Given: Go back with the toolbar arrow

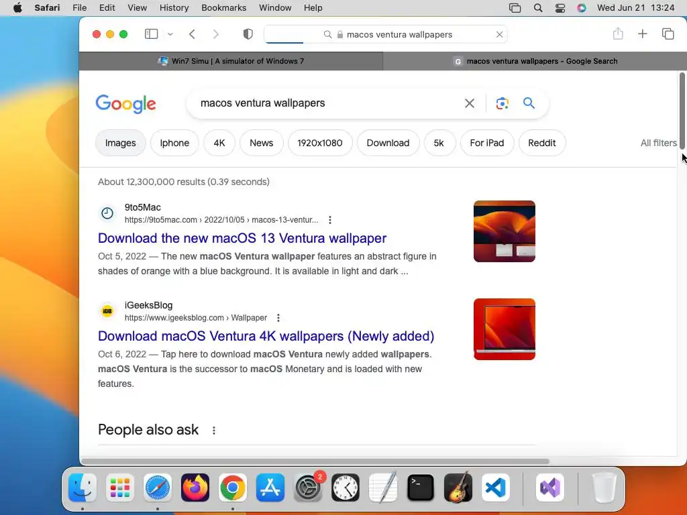Looking at the screenshot, I should point(192,34).
